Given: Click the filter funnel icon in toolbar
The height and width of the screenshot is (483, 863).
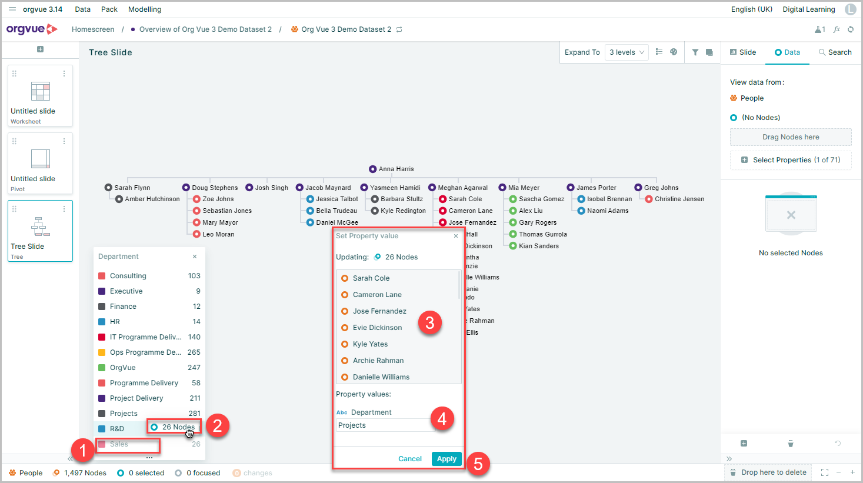Looking at the screenshot, I should tap(695, 52).
